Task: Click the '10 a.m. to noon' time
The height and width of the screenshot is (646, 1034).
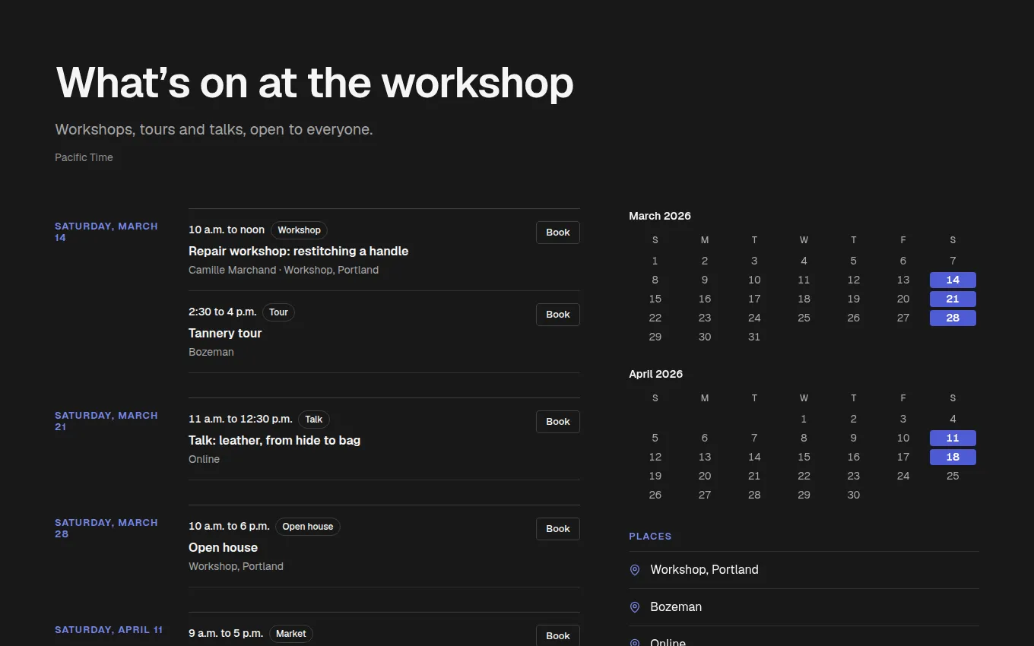Action: [227, 230]
